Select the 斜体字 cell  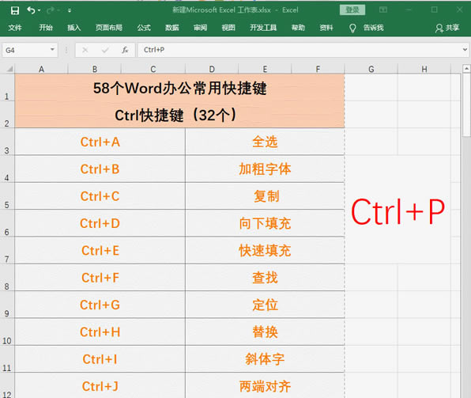pyautogui.click(x=265, y=359)
